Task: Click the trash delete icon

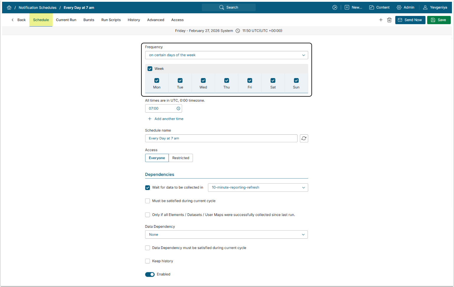Action: 389,20
